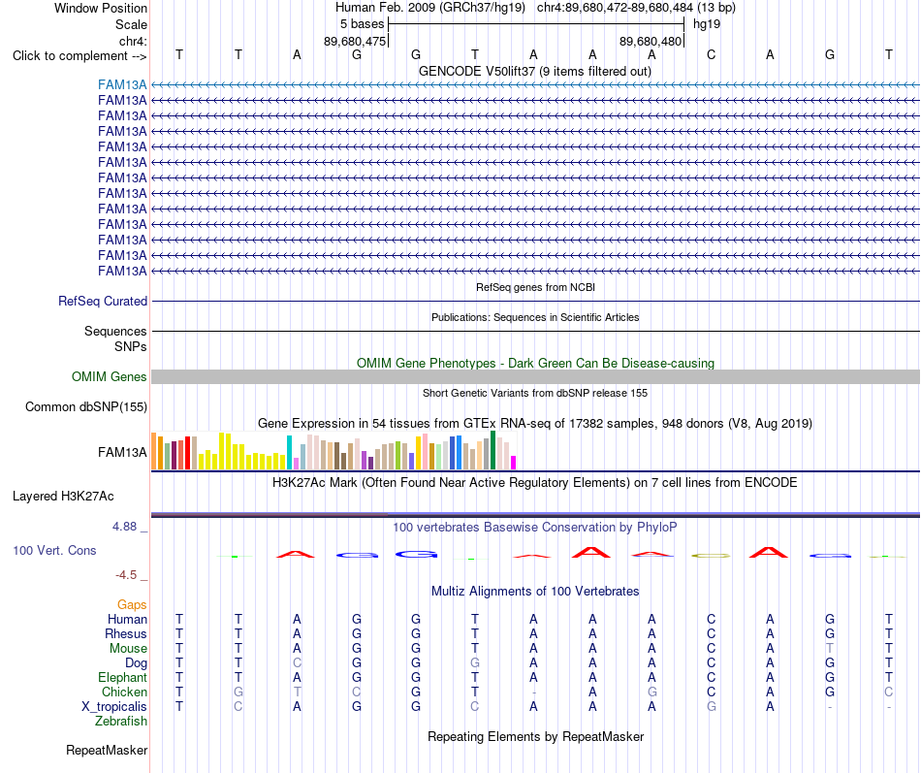The width and height of the screenshot is (921, 773).
Task: Click the dark green GTEx expression bar
Action: (x=492, y=450)
